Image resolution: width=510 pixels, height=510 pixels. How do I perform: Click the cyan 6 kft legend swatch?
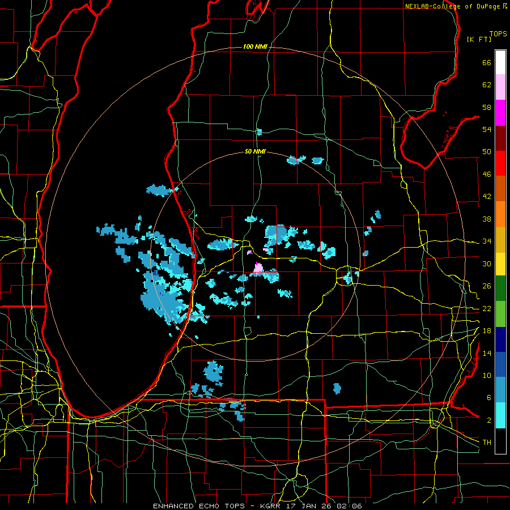coord(500,415)
